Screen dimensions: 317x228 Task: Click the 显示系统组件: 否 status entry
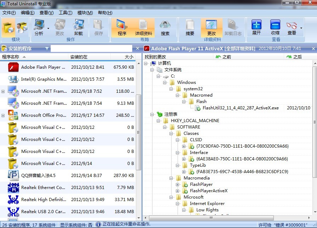(76, 225)
